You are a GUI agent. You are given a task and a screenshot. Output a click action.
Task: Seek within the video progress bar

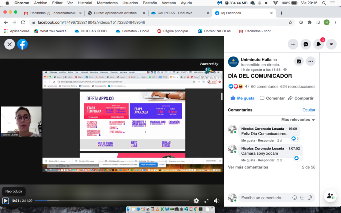tap(112, 201)
